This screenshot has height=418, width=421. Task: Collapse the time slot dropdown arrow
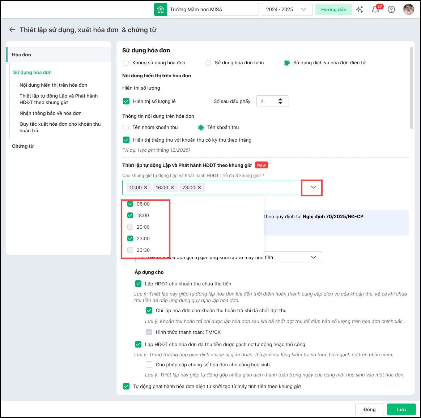[313, 188]
